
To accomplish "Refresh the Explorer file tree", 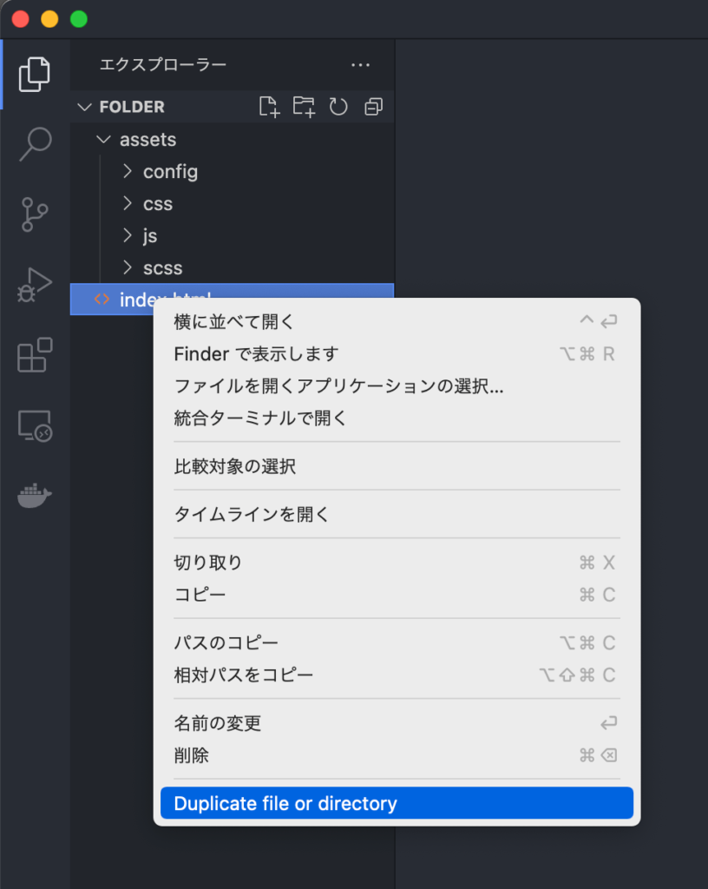I will click(x=338, y=106).
